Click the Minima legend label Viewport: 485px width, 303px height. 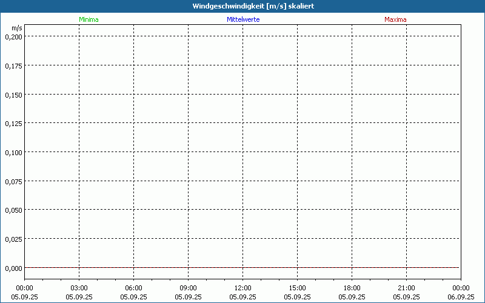click(x=89, y=19)
